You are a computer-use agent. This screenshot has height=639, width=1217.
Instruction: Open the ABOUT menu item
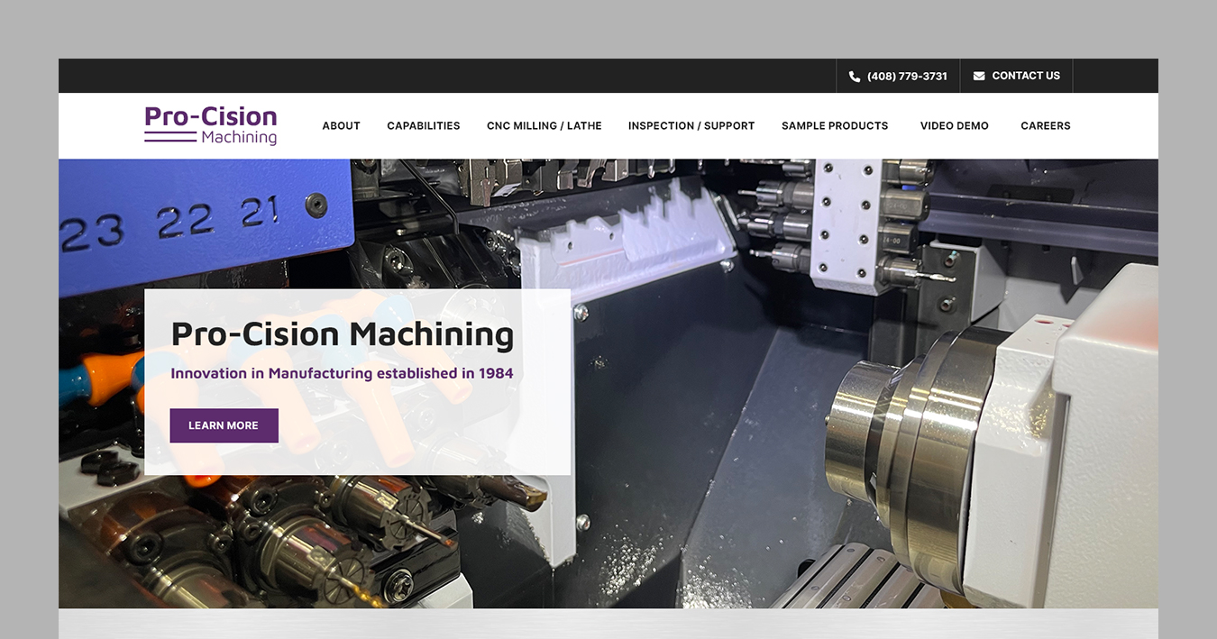coord(341,126)
